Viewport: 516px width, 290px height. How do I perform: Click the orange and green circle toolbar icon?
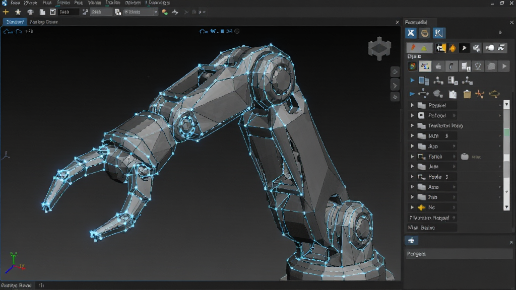pyautogui.click(x=165, y=12)
